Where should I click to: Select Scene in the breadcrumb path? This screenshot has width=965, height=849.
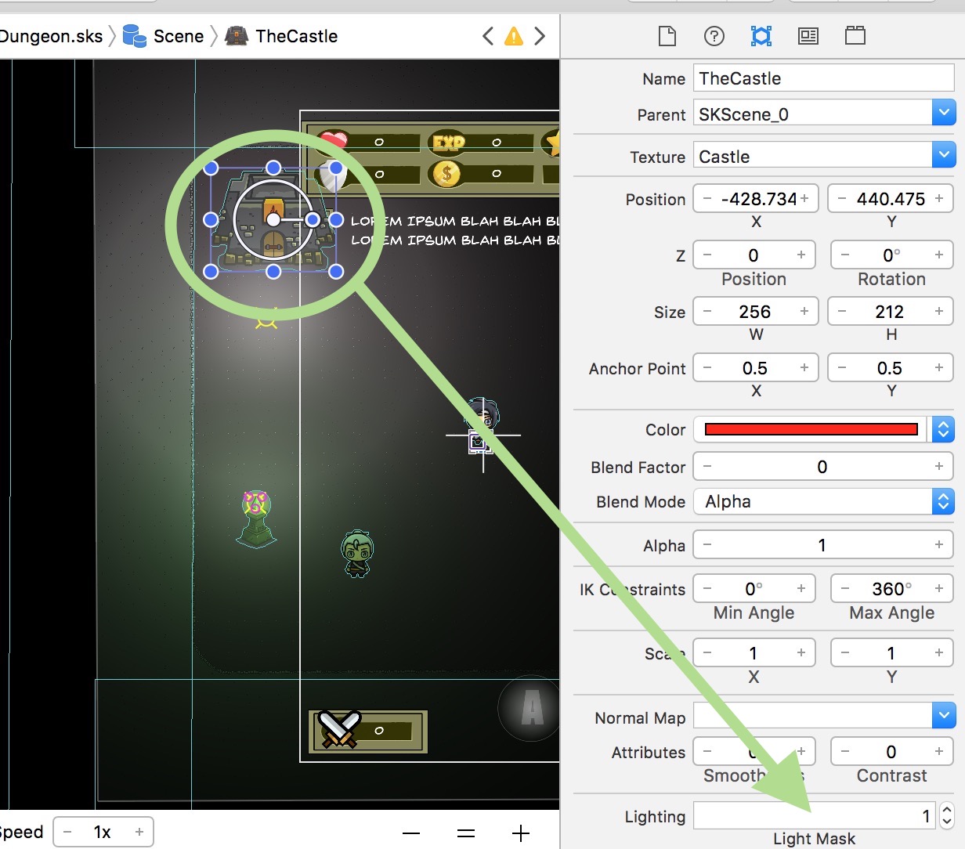coord(178,36)
